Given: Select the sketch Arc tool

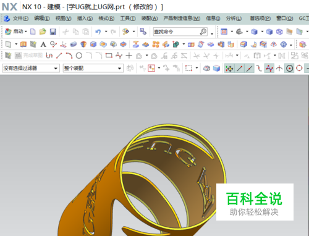Looking at the screenshot, I should (69, 56).
